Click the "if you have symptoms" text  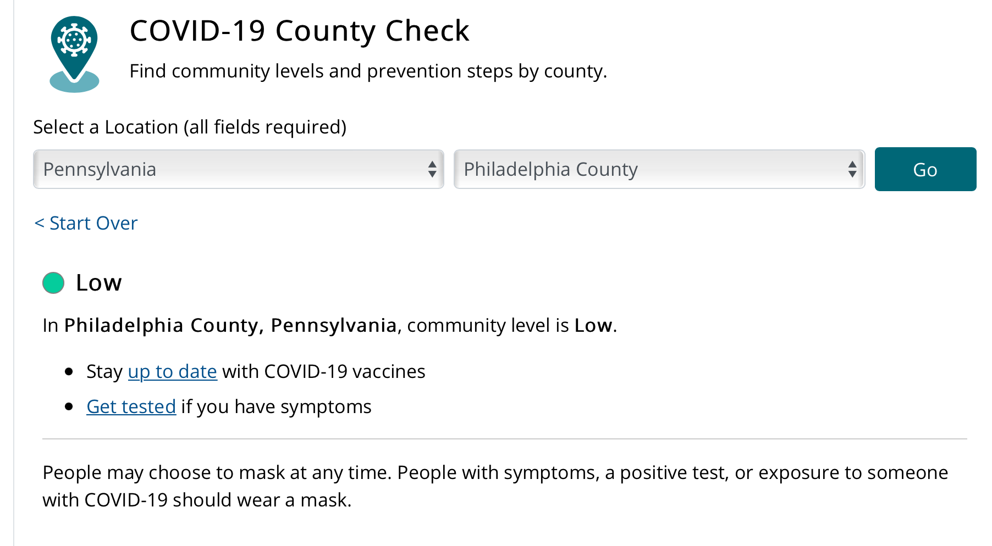(x=276, y=407)
